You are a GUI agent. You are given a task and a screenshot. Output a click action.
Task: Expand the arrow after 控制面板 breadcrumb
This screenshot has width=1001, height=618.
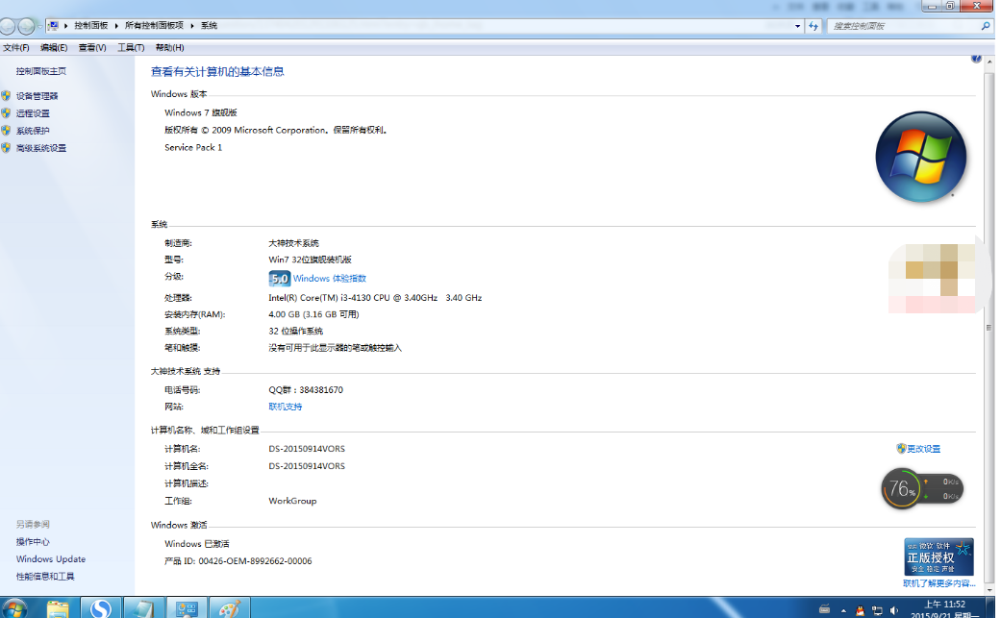click(116, 26)
